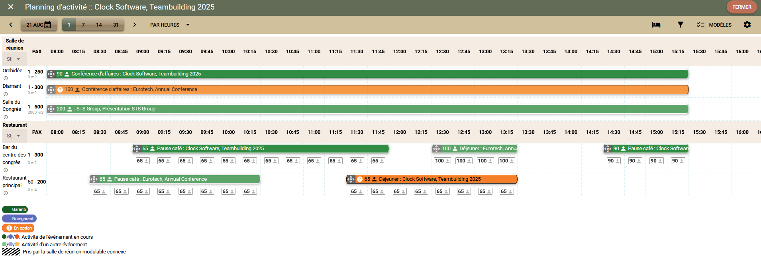Open Pause café Eurotech 65 pax activity
This screenshot has height=261, width=761.
(x=175, y=179)
